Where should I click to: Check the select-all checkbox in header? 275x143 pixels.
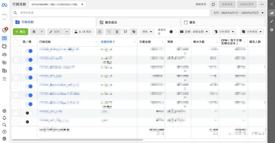tap(16, 42)
